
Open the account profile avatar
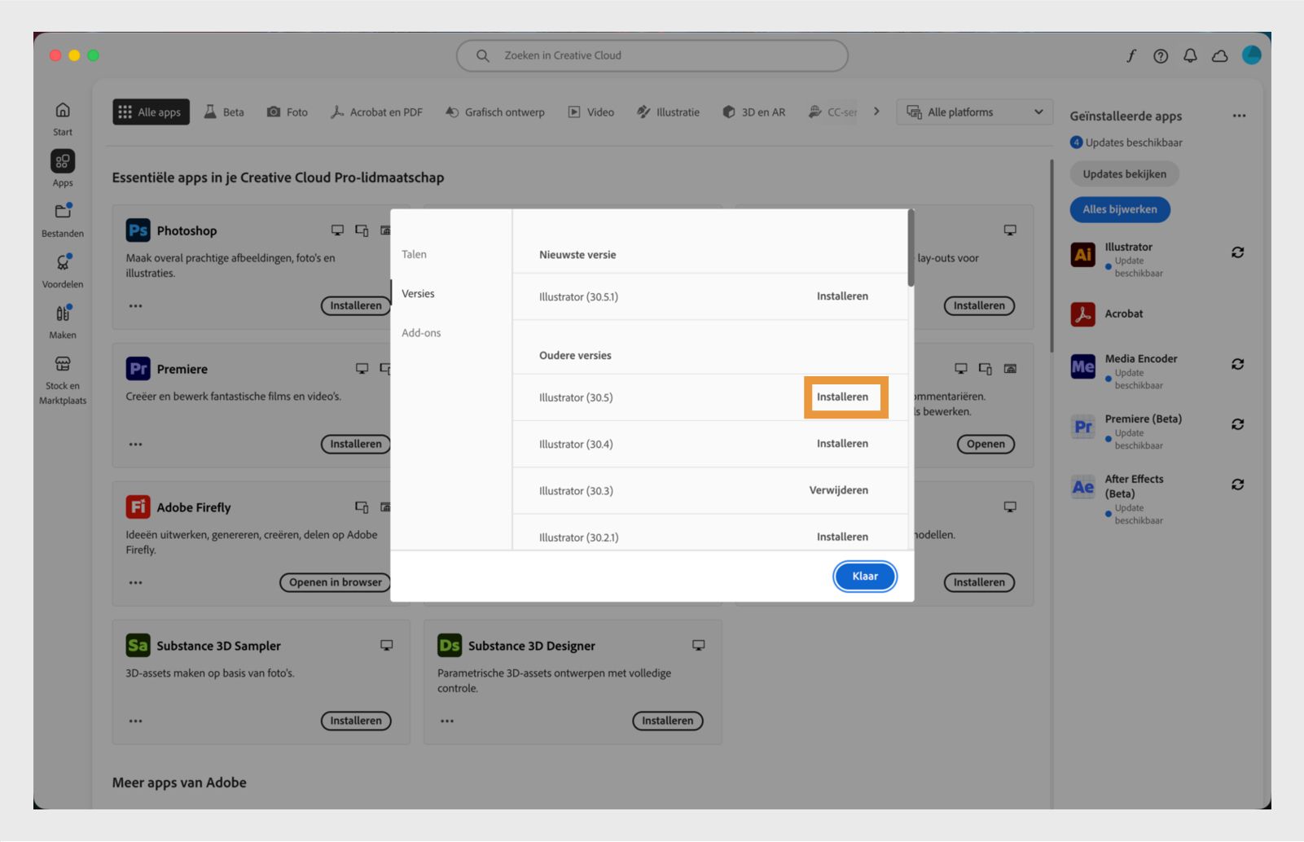tap(1251, 55)
